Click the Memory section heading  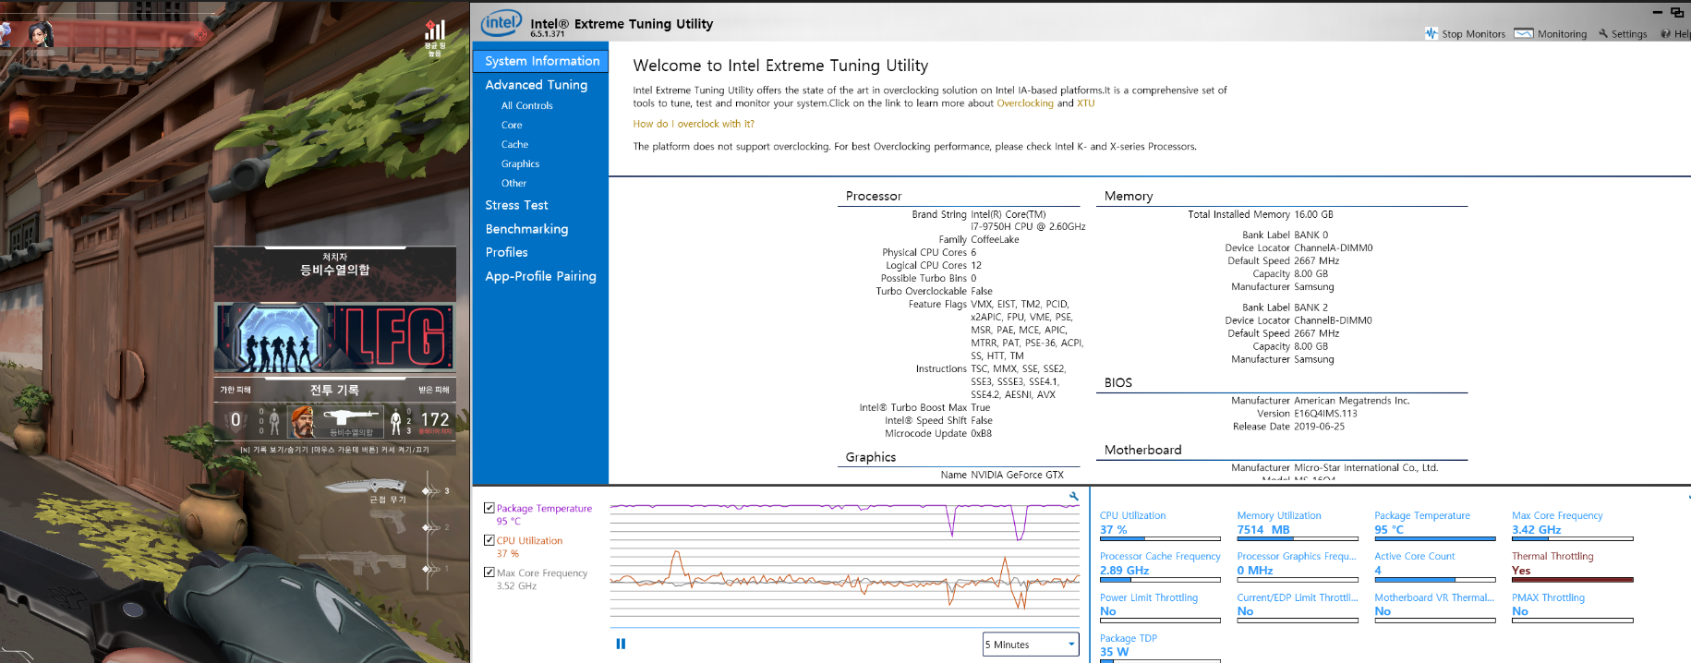coord(1129,197)
